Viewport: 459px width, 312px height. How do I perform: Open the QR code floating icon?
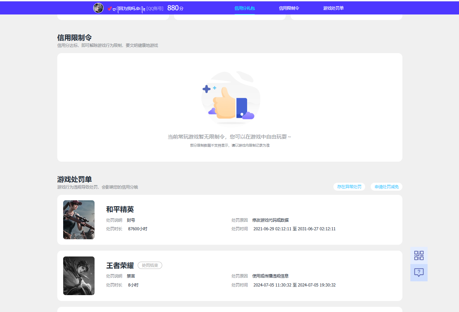coord(419,255)
